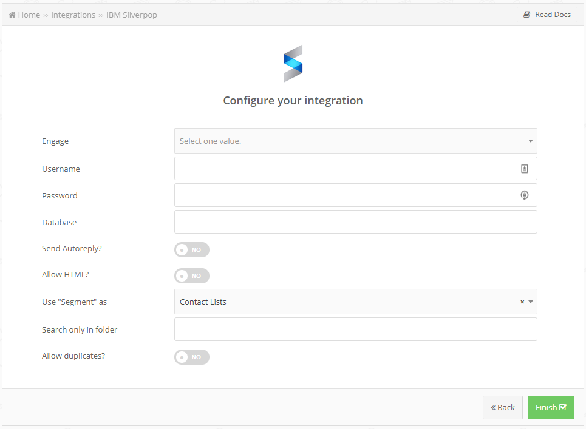Screen dimensions: 586x429
Task: Open Integrations breadcrumb link
Action: point(73,15)
